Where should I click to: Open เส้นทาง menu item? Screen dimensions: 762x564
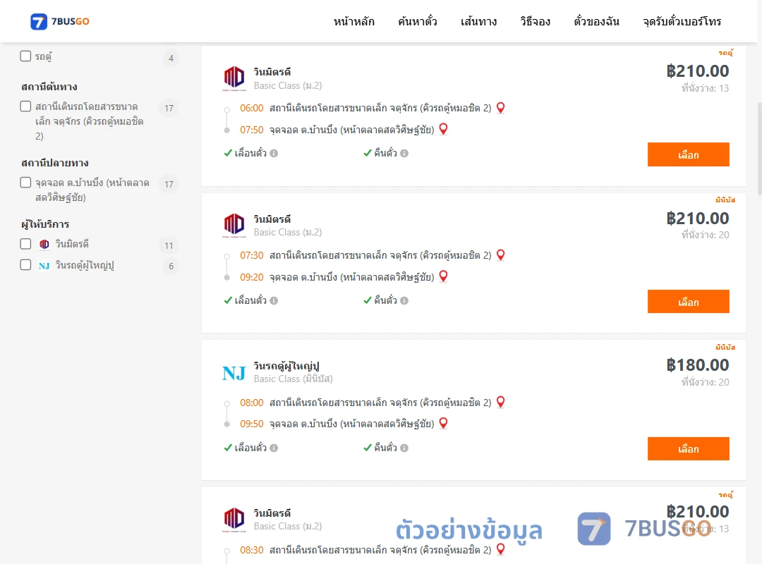click(478, 21)
